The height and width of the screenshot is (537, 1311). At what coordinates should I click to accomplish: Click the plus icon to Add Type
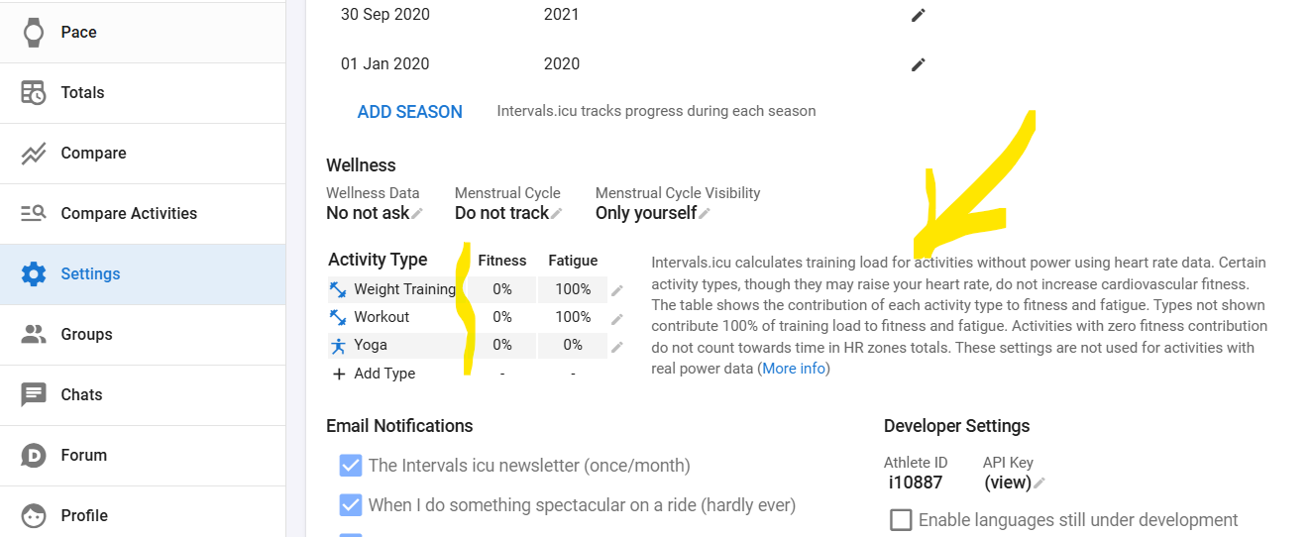pos(339,374)
